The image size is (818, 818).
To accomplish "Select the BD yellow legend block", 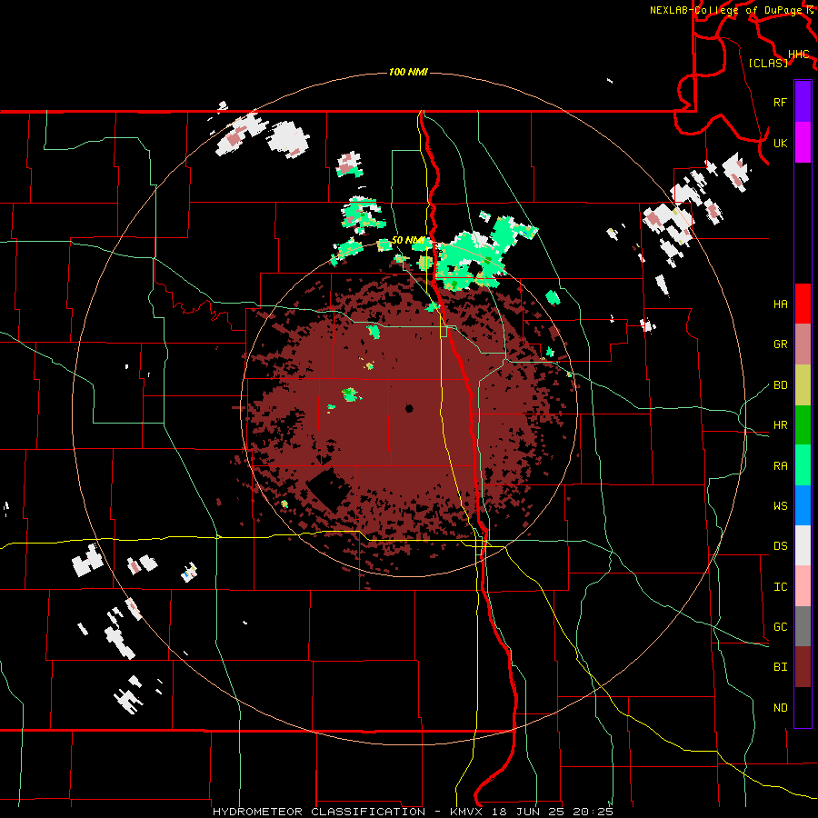I will click(x=803, y=385).
